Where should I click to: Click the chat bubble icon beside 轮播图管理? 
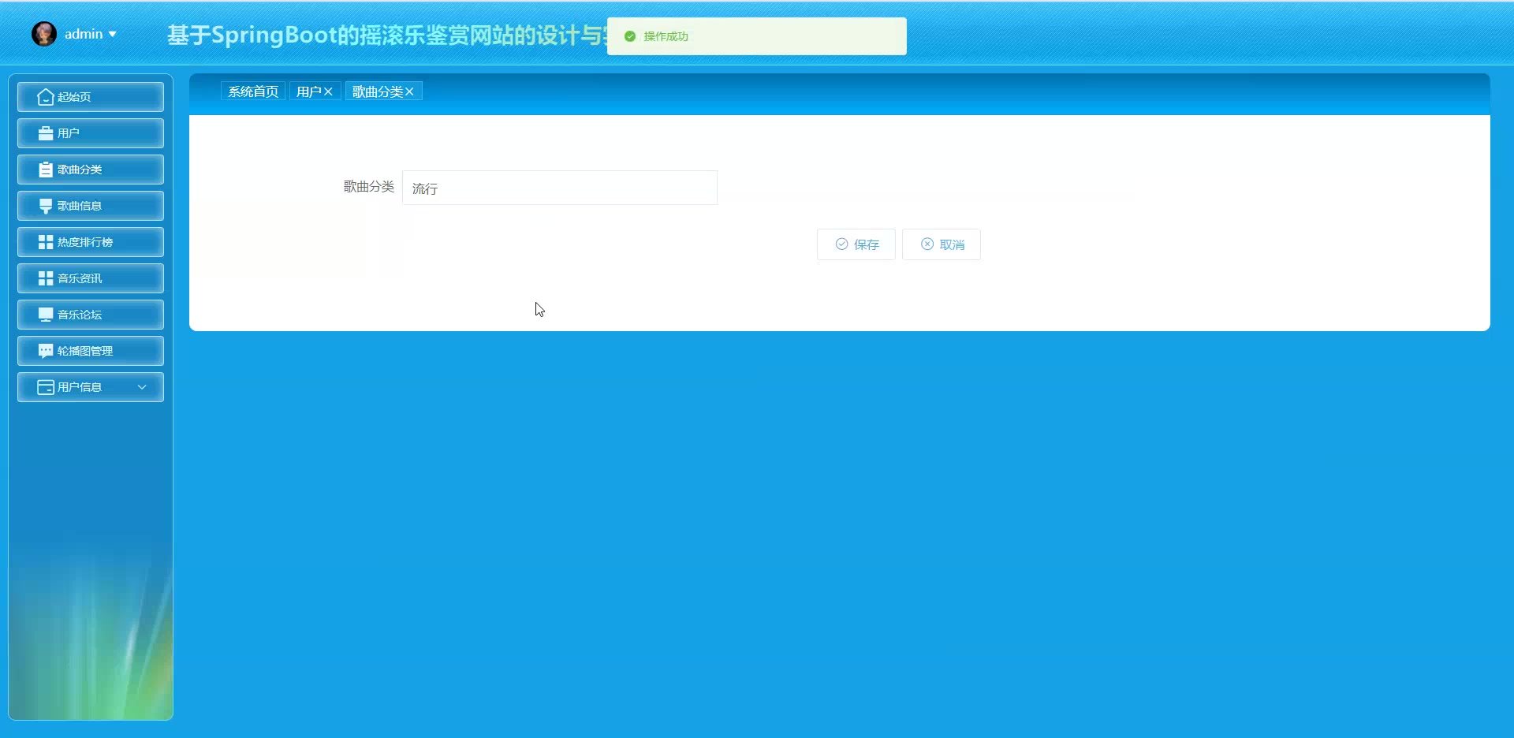46,351
